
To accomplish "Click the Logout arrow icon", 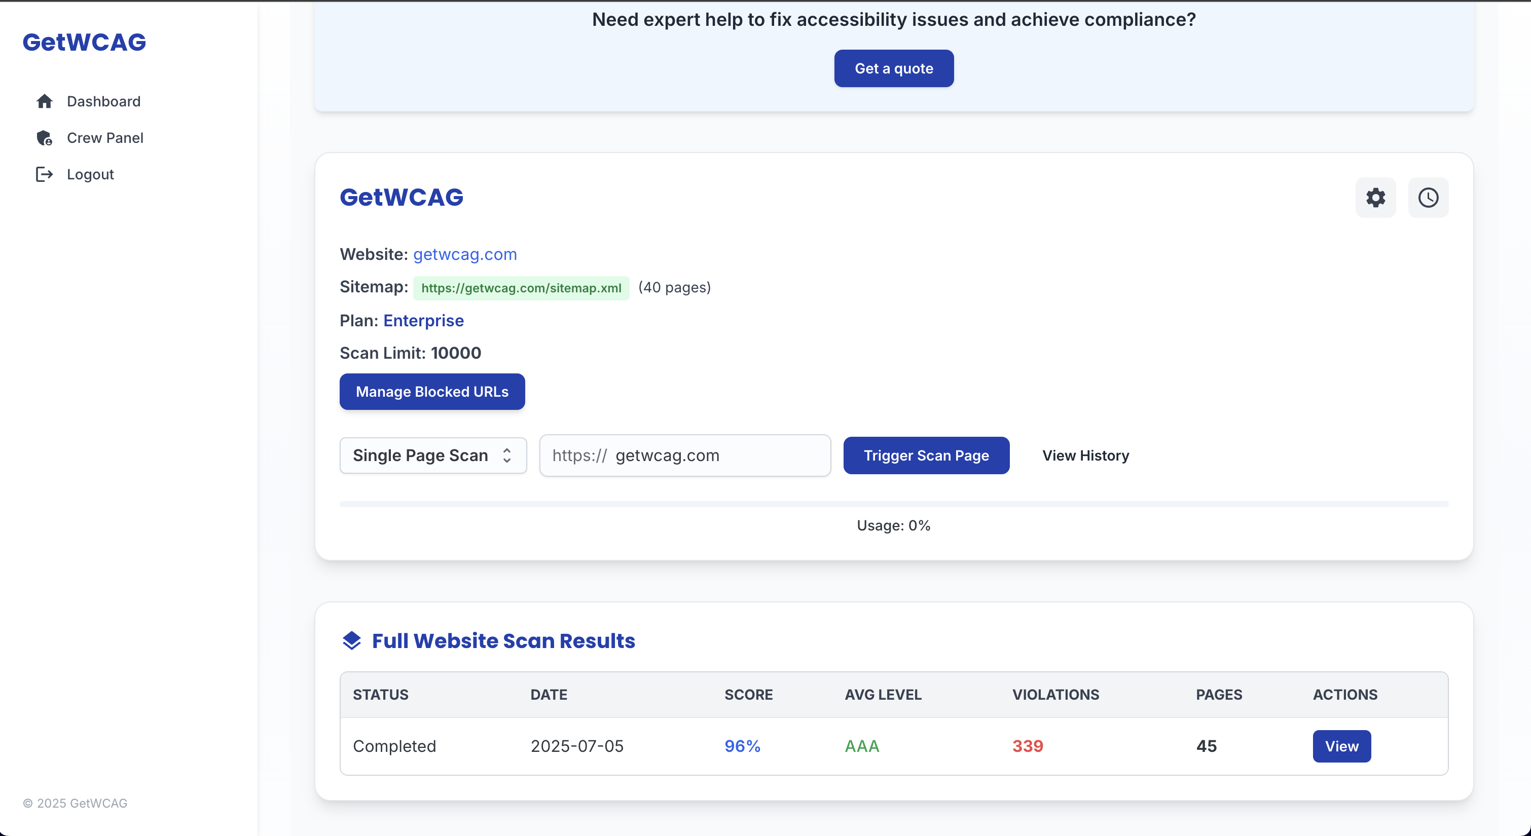I will coord(45,174).
